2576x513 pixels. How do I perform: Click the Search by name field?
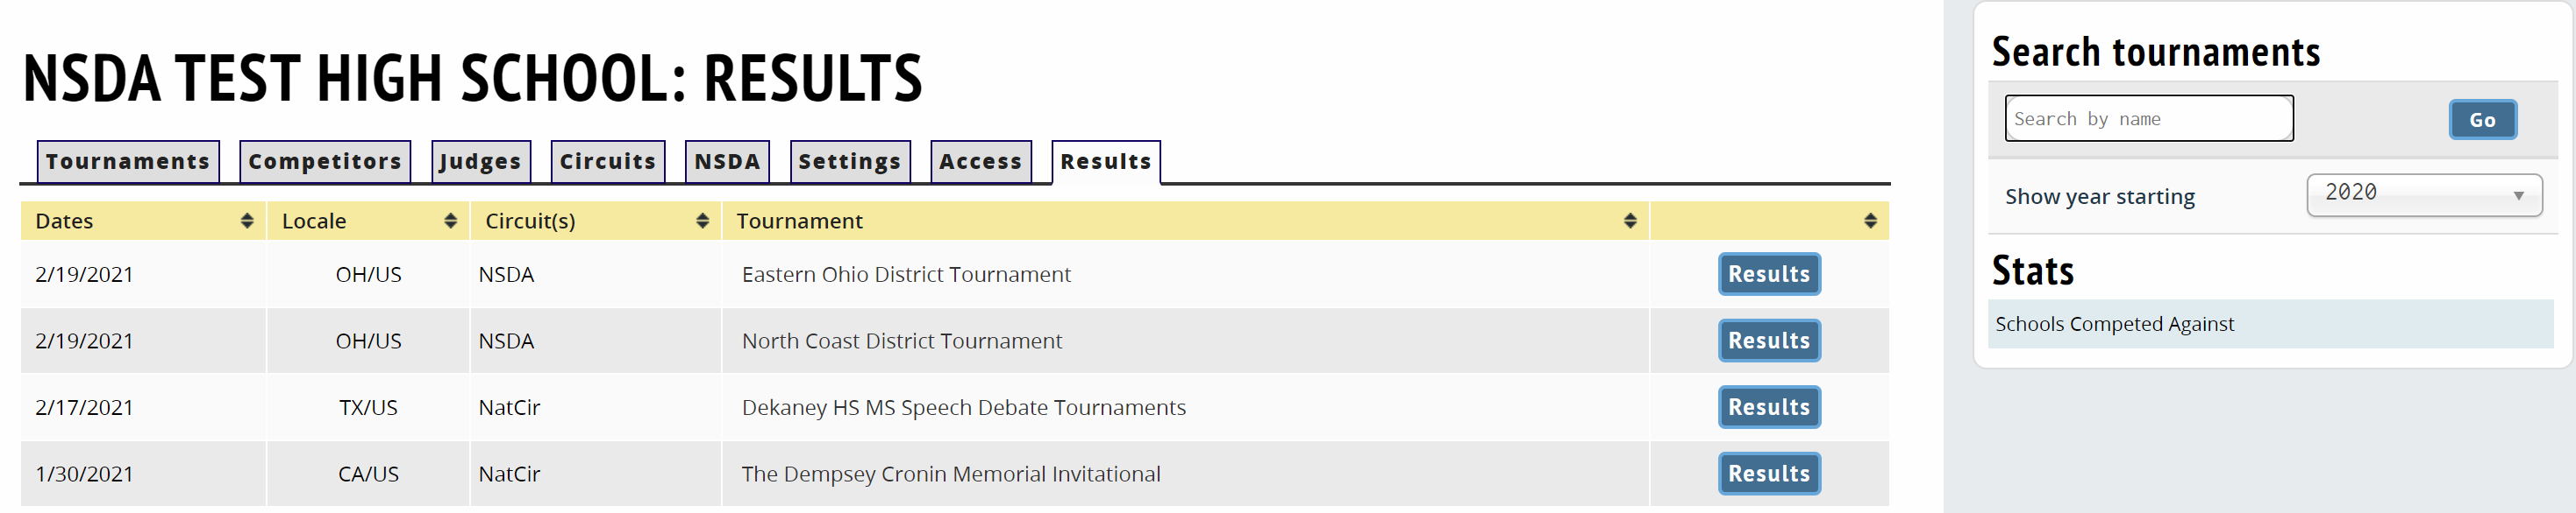pos(2148,119)
